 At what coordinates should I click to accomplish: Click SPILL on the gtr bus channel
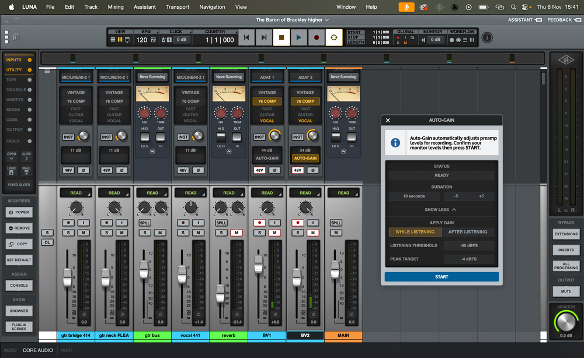coord(145,223)
